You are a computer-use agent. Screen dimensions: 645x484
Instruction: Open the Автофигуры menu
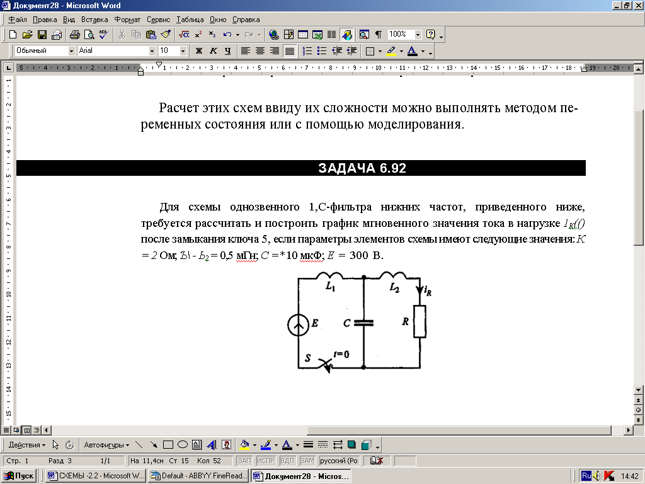[x=106, y=445]
